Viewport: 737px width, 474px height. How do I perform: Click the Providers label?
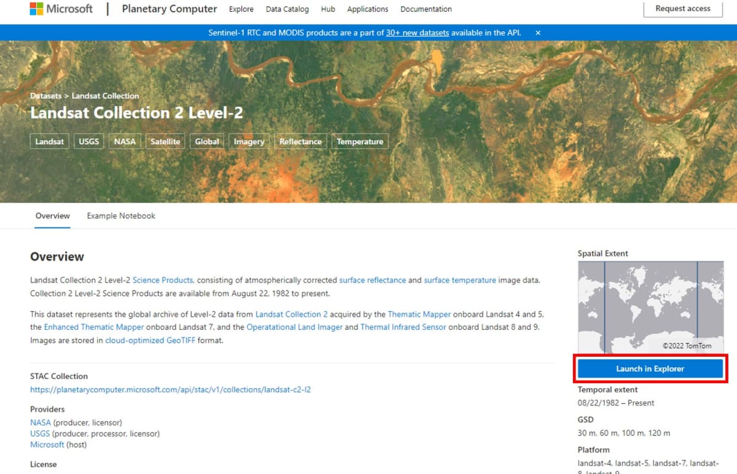[47, 409]
